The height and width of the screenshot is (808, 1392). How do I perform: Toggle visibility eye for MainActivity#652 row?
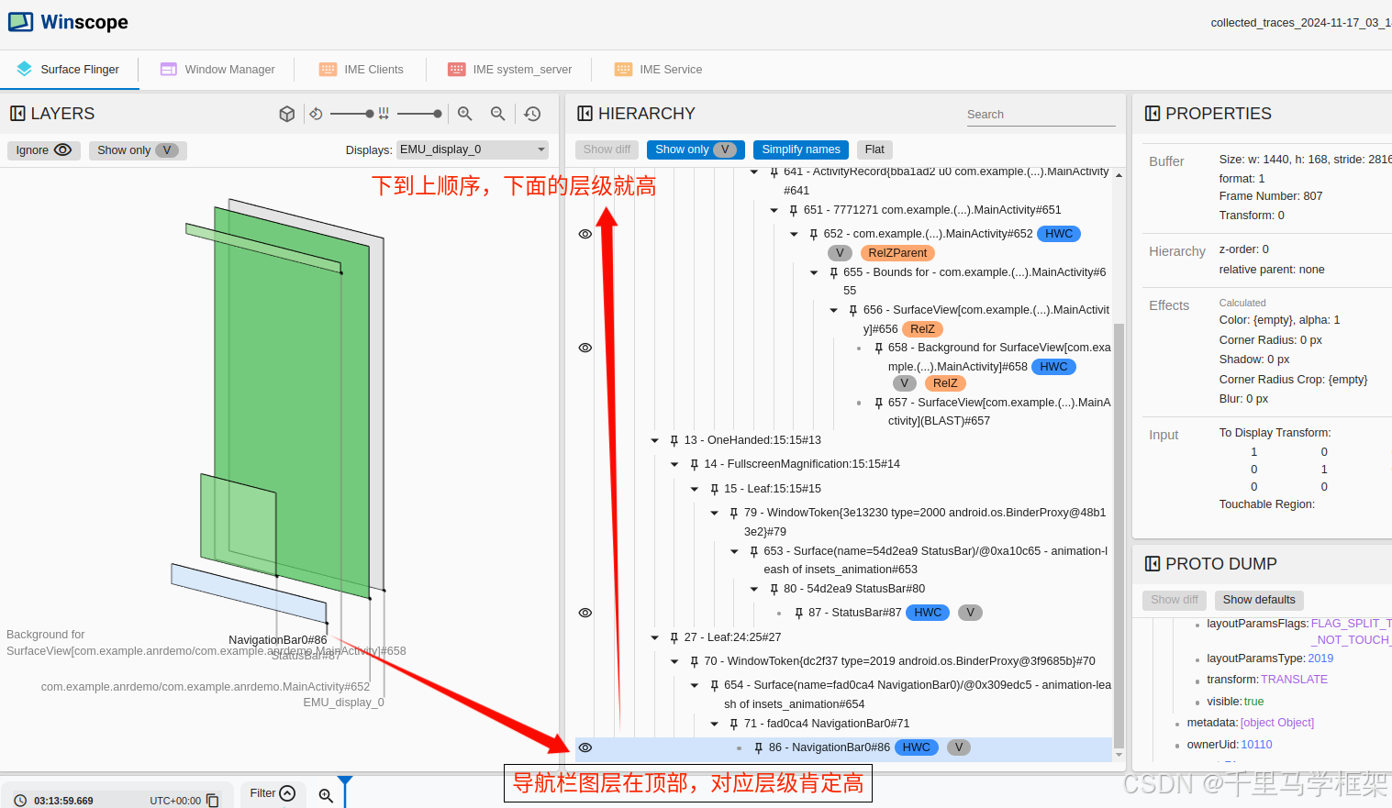click(x=585, y=234)
